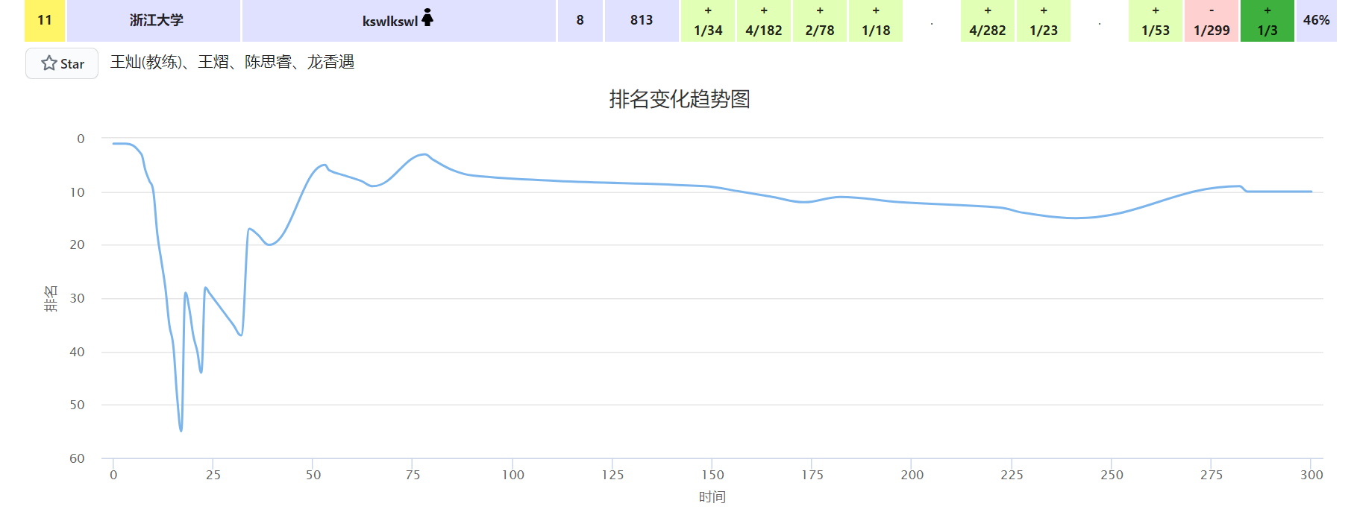
Task: Click the solved count 8 cell
Action: pyautogui.click(x=580, y=20)
